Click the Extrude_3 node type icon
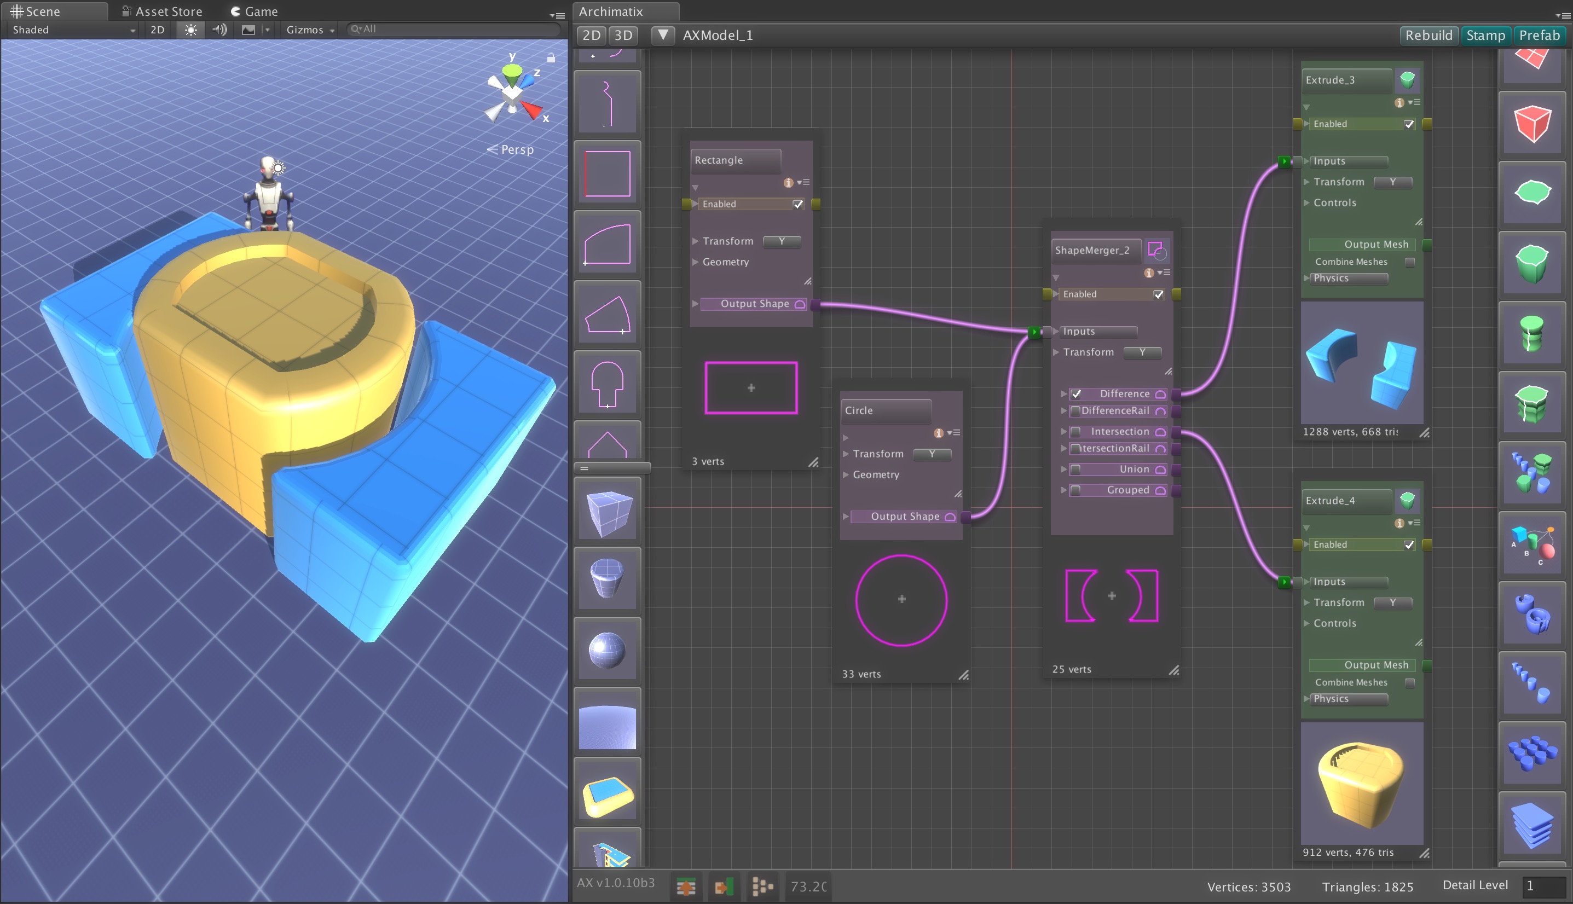 (x=1407, y=80)
